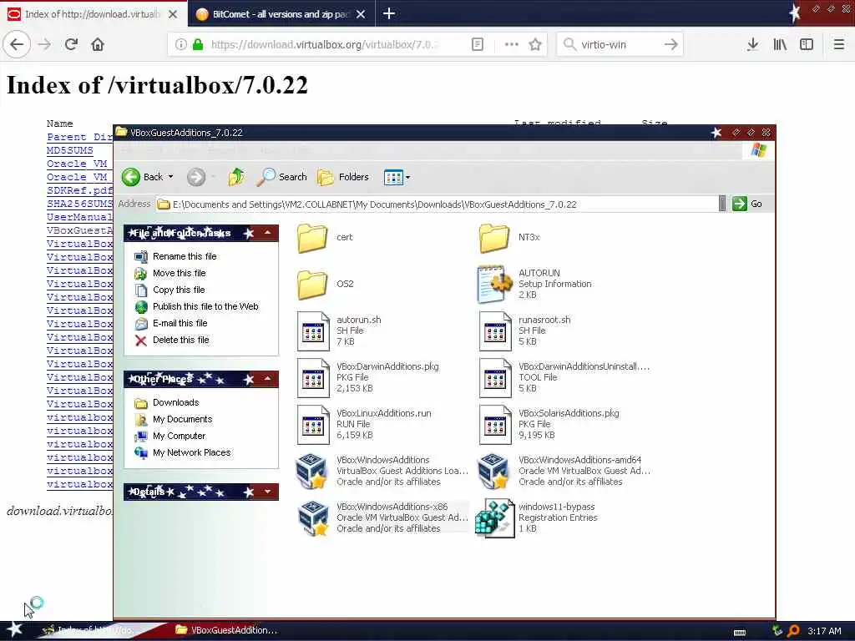Expand the Details panel
This screenshot has width=855, height=641.
coord(268,492)
